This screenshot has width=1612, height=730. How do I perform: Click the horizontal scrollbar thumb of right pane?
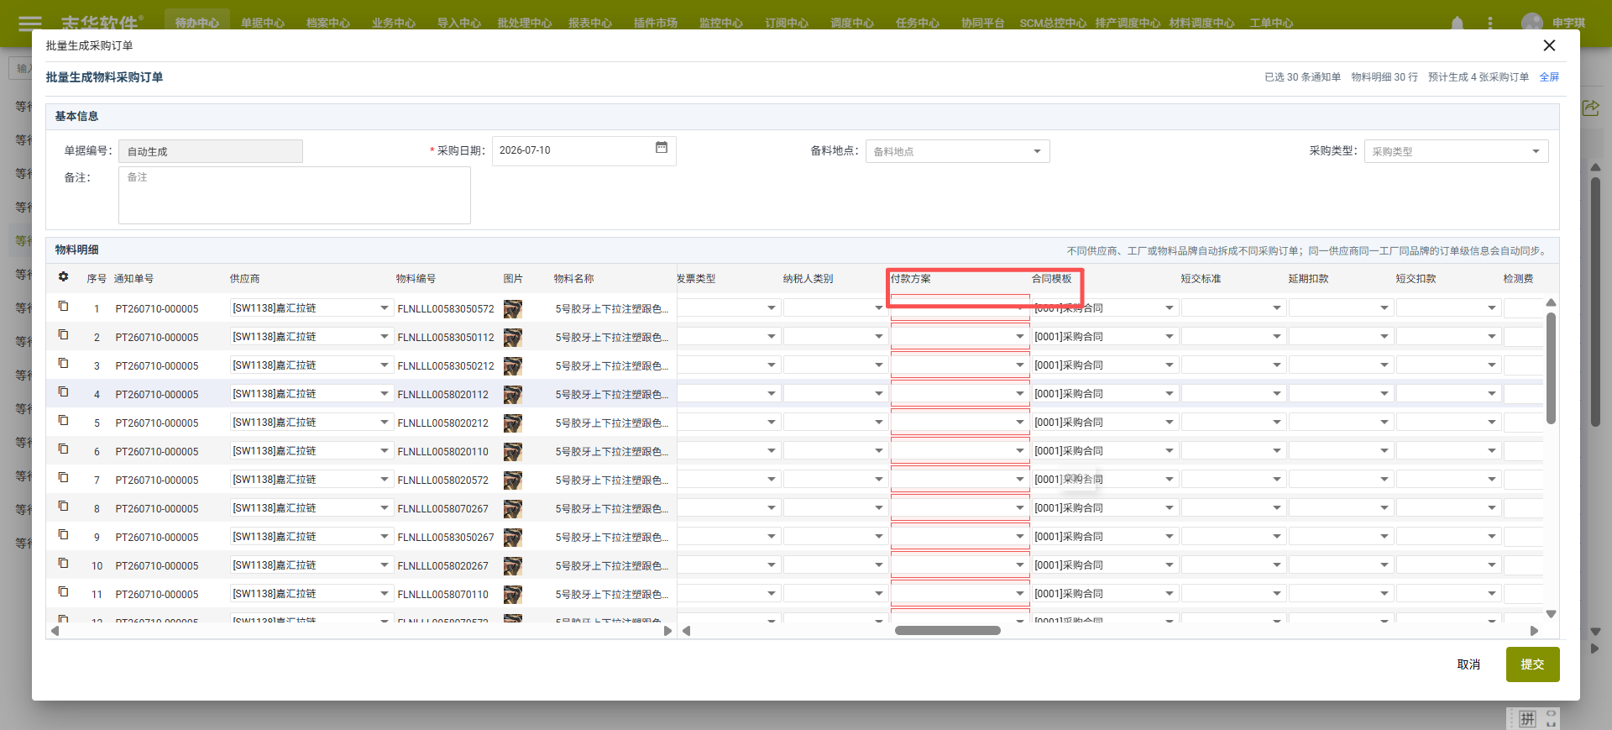point(947,631)
